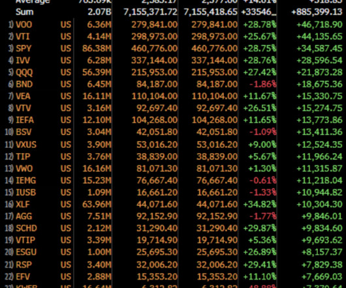Click EFV volume 2.88M

(99, 276)
